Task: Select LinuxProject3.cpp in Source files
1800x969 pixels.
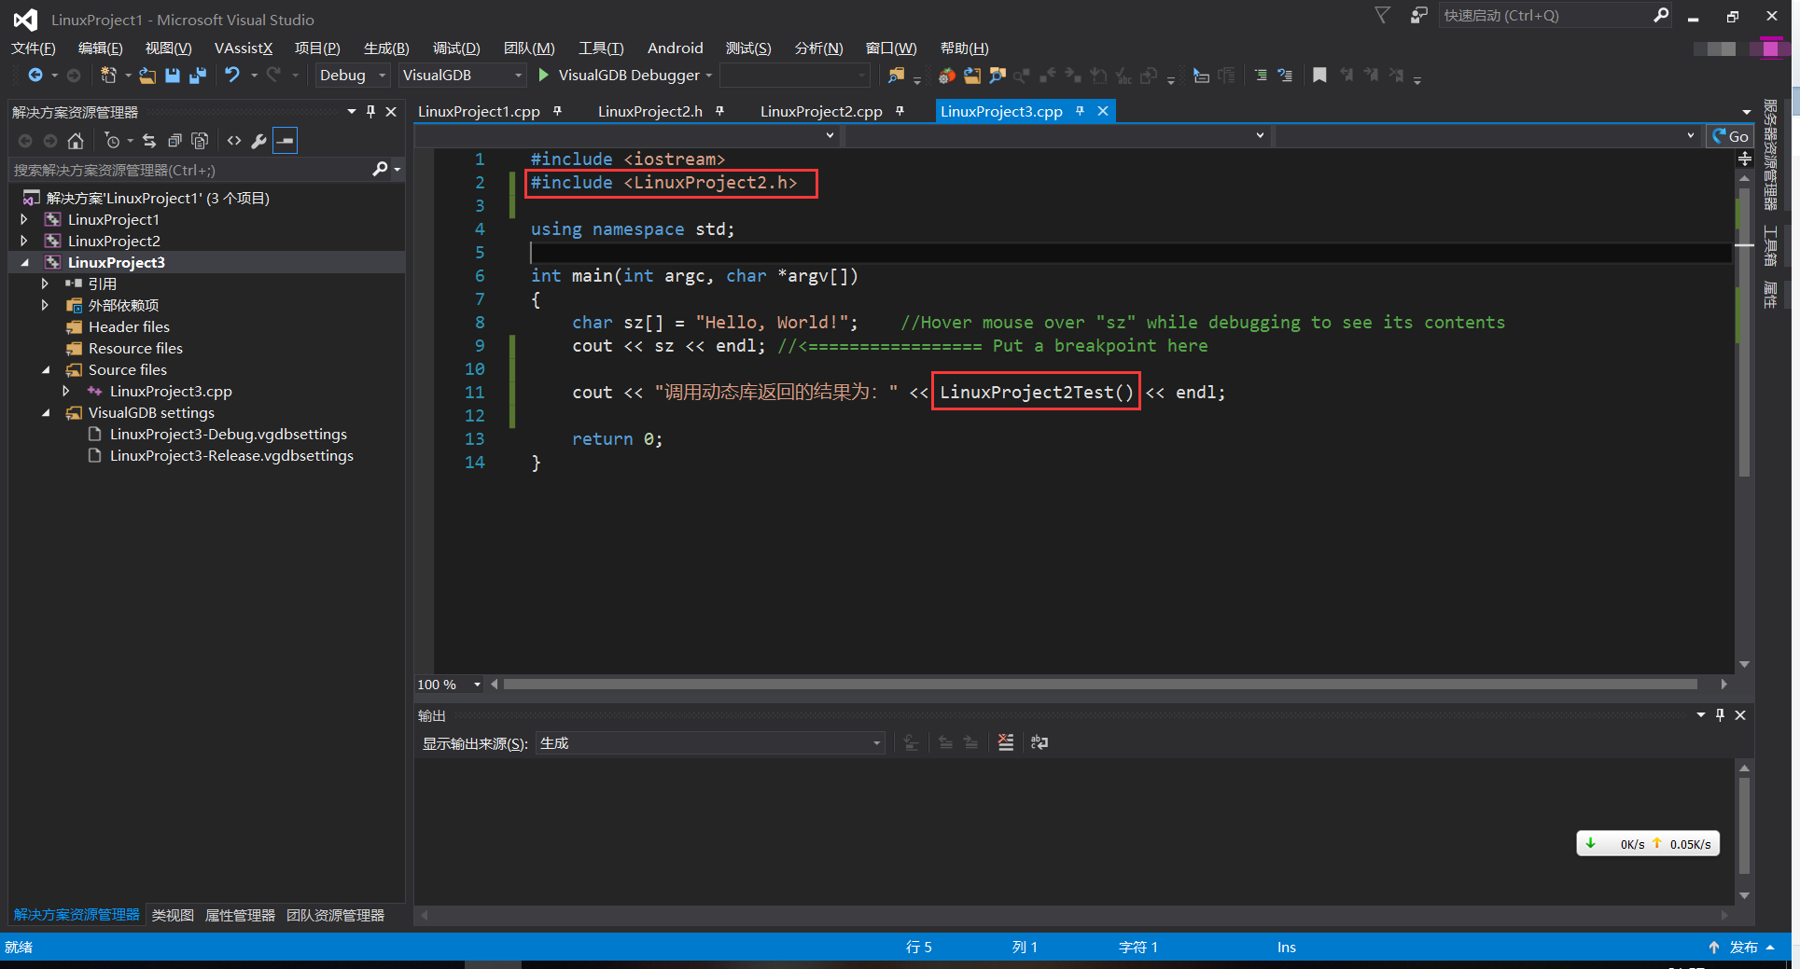Action: pos(171,391)
